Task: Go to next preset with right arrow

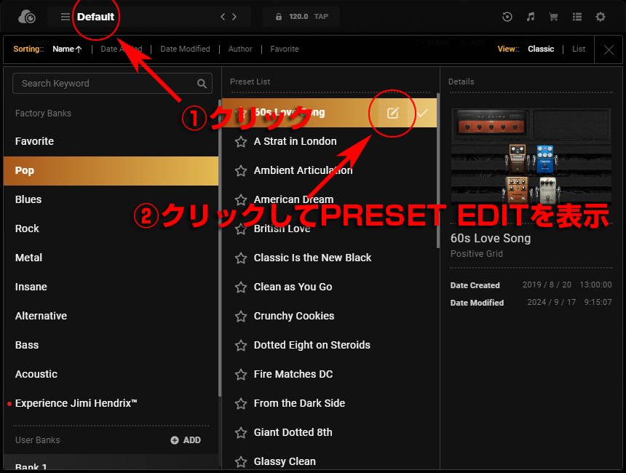Action: click(x=234, y=17)
